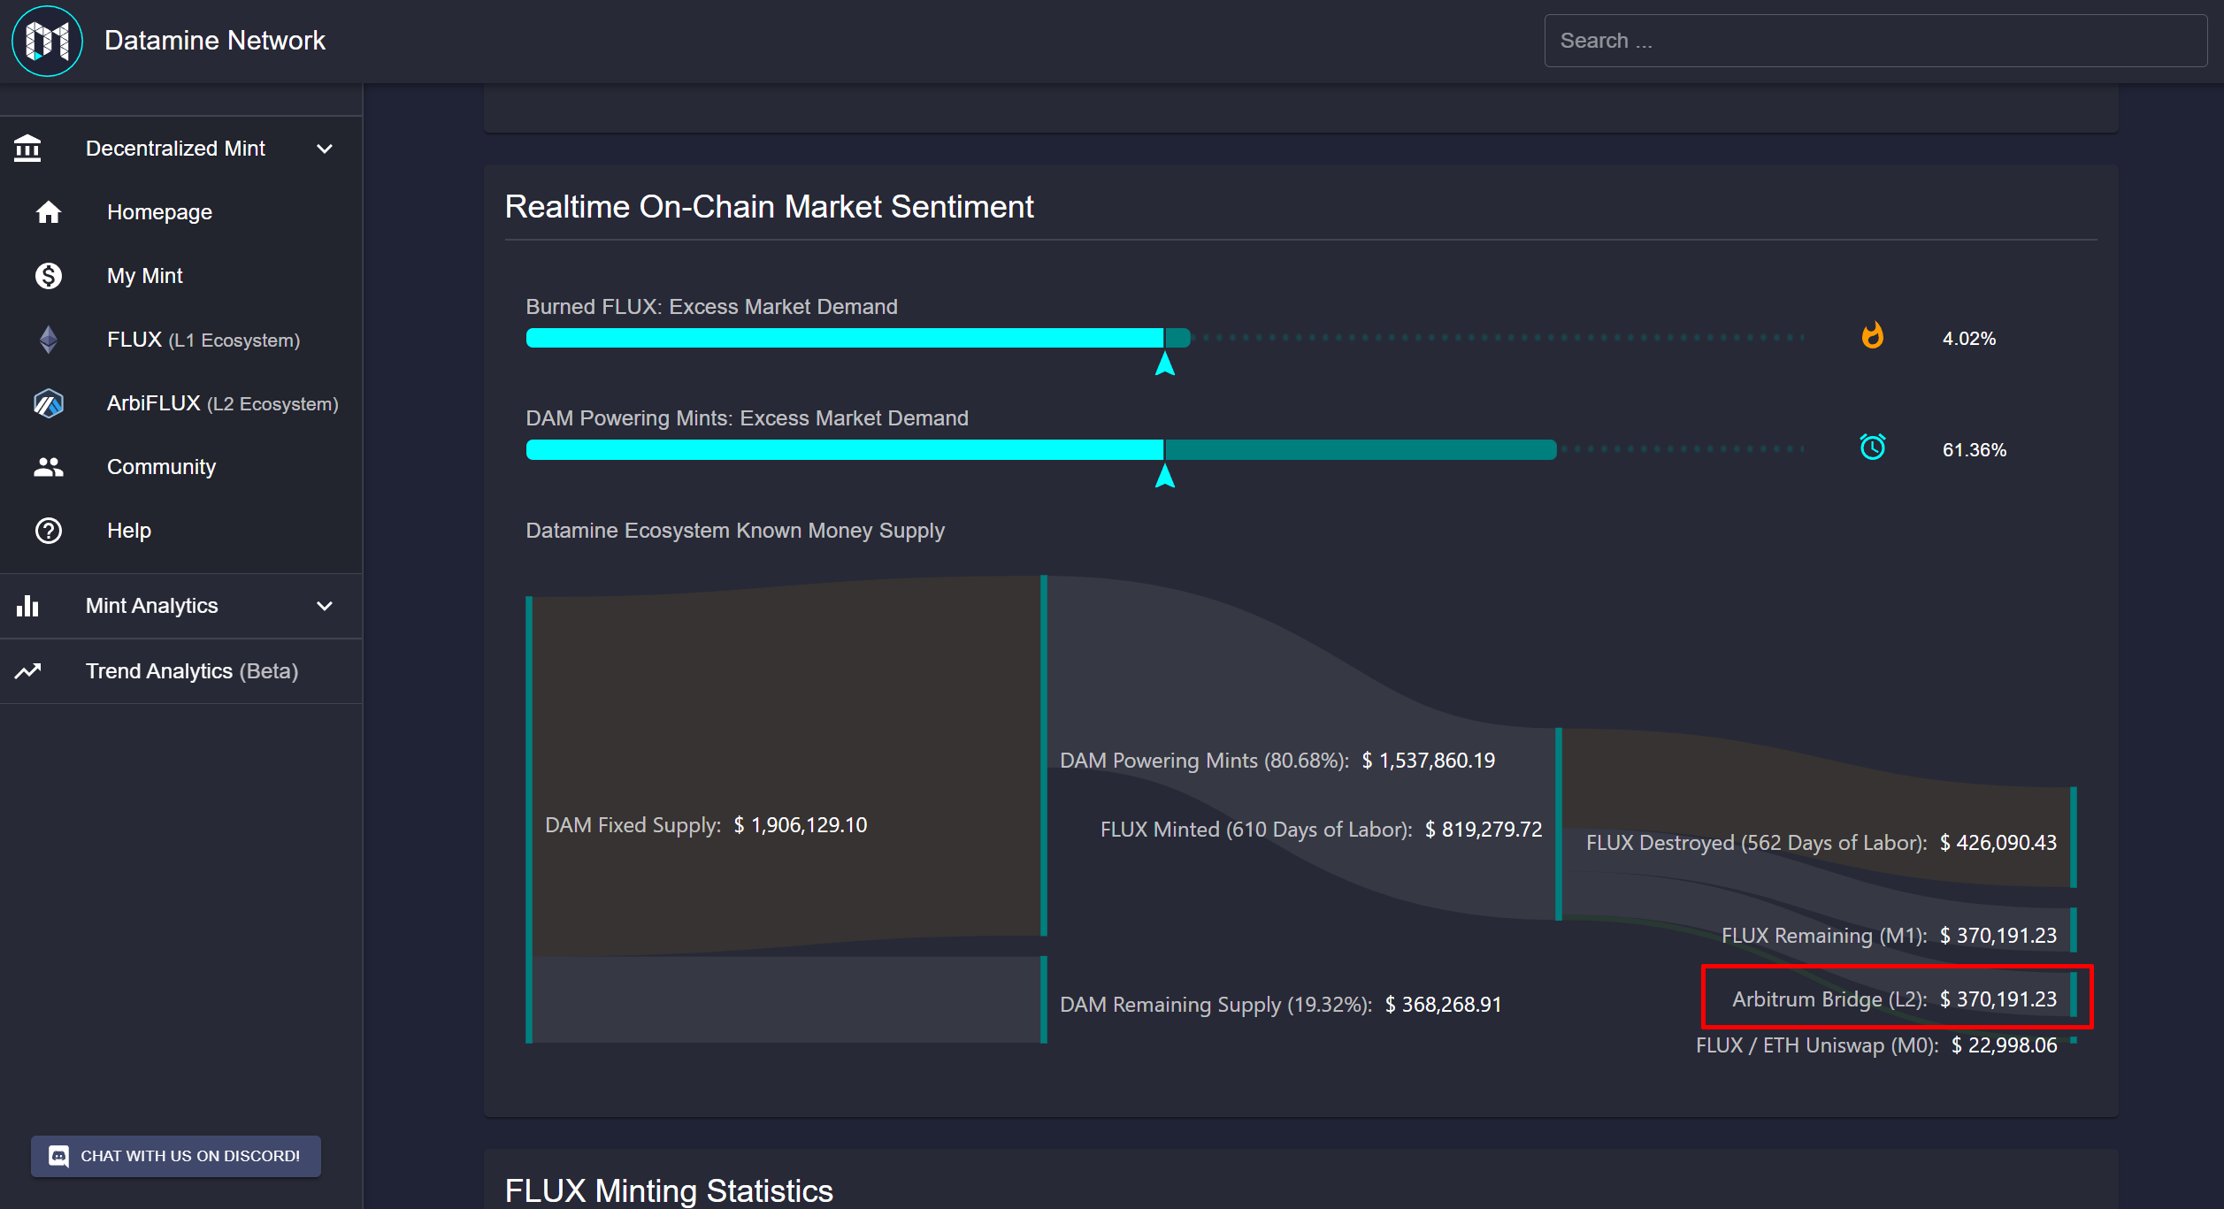Click the Help question mark icon

point(49,531)
